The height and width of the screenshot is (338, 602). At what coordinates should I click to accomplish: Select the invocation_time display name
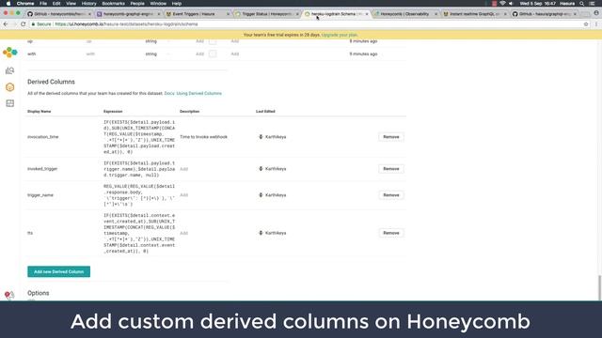click(43, 137)
